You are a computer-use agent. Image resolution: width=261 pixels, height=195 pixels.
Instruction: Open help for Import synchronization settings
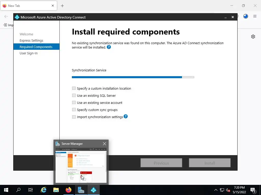point(126,116)
